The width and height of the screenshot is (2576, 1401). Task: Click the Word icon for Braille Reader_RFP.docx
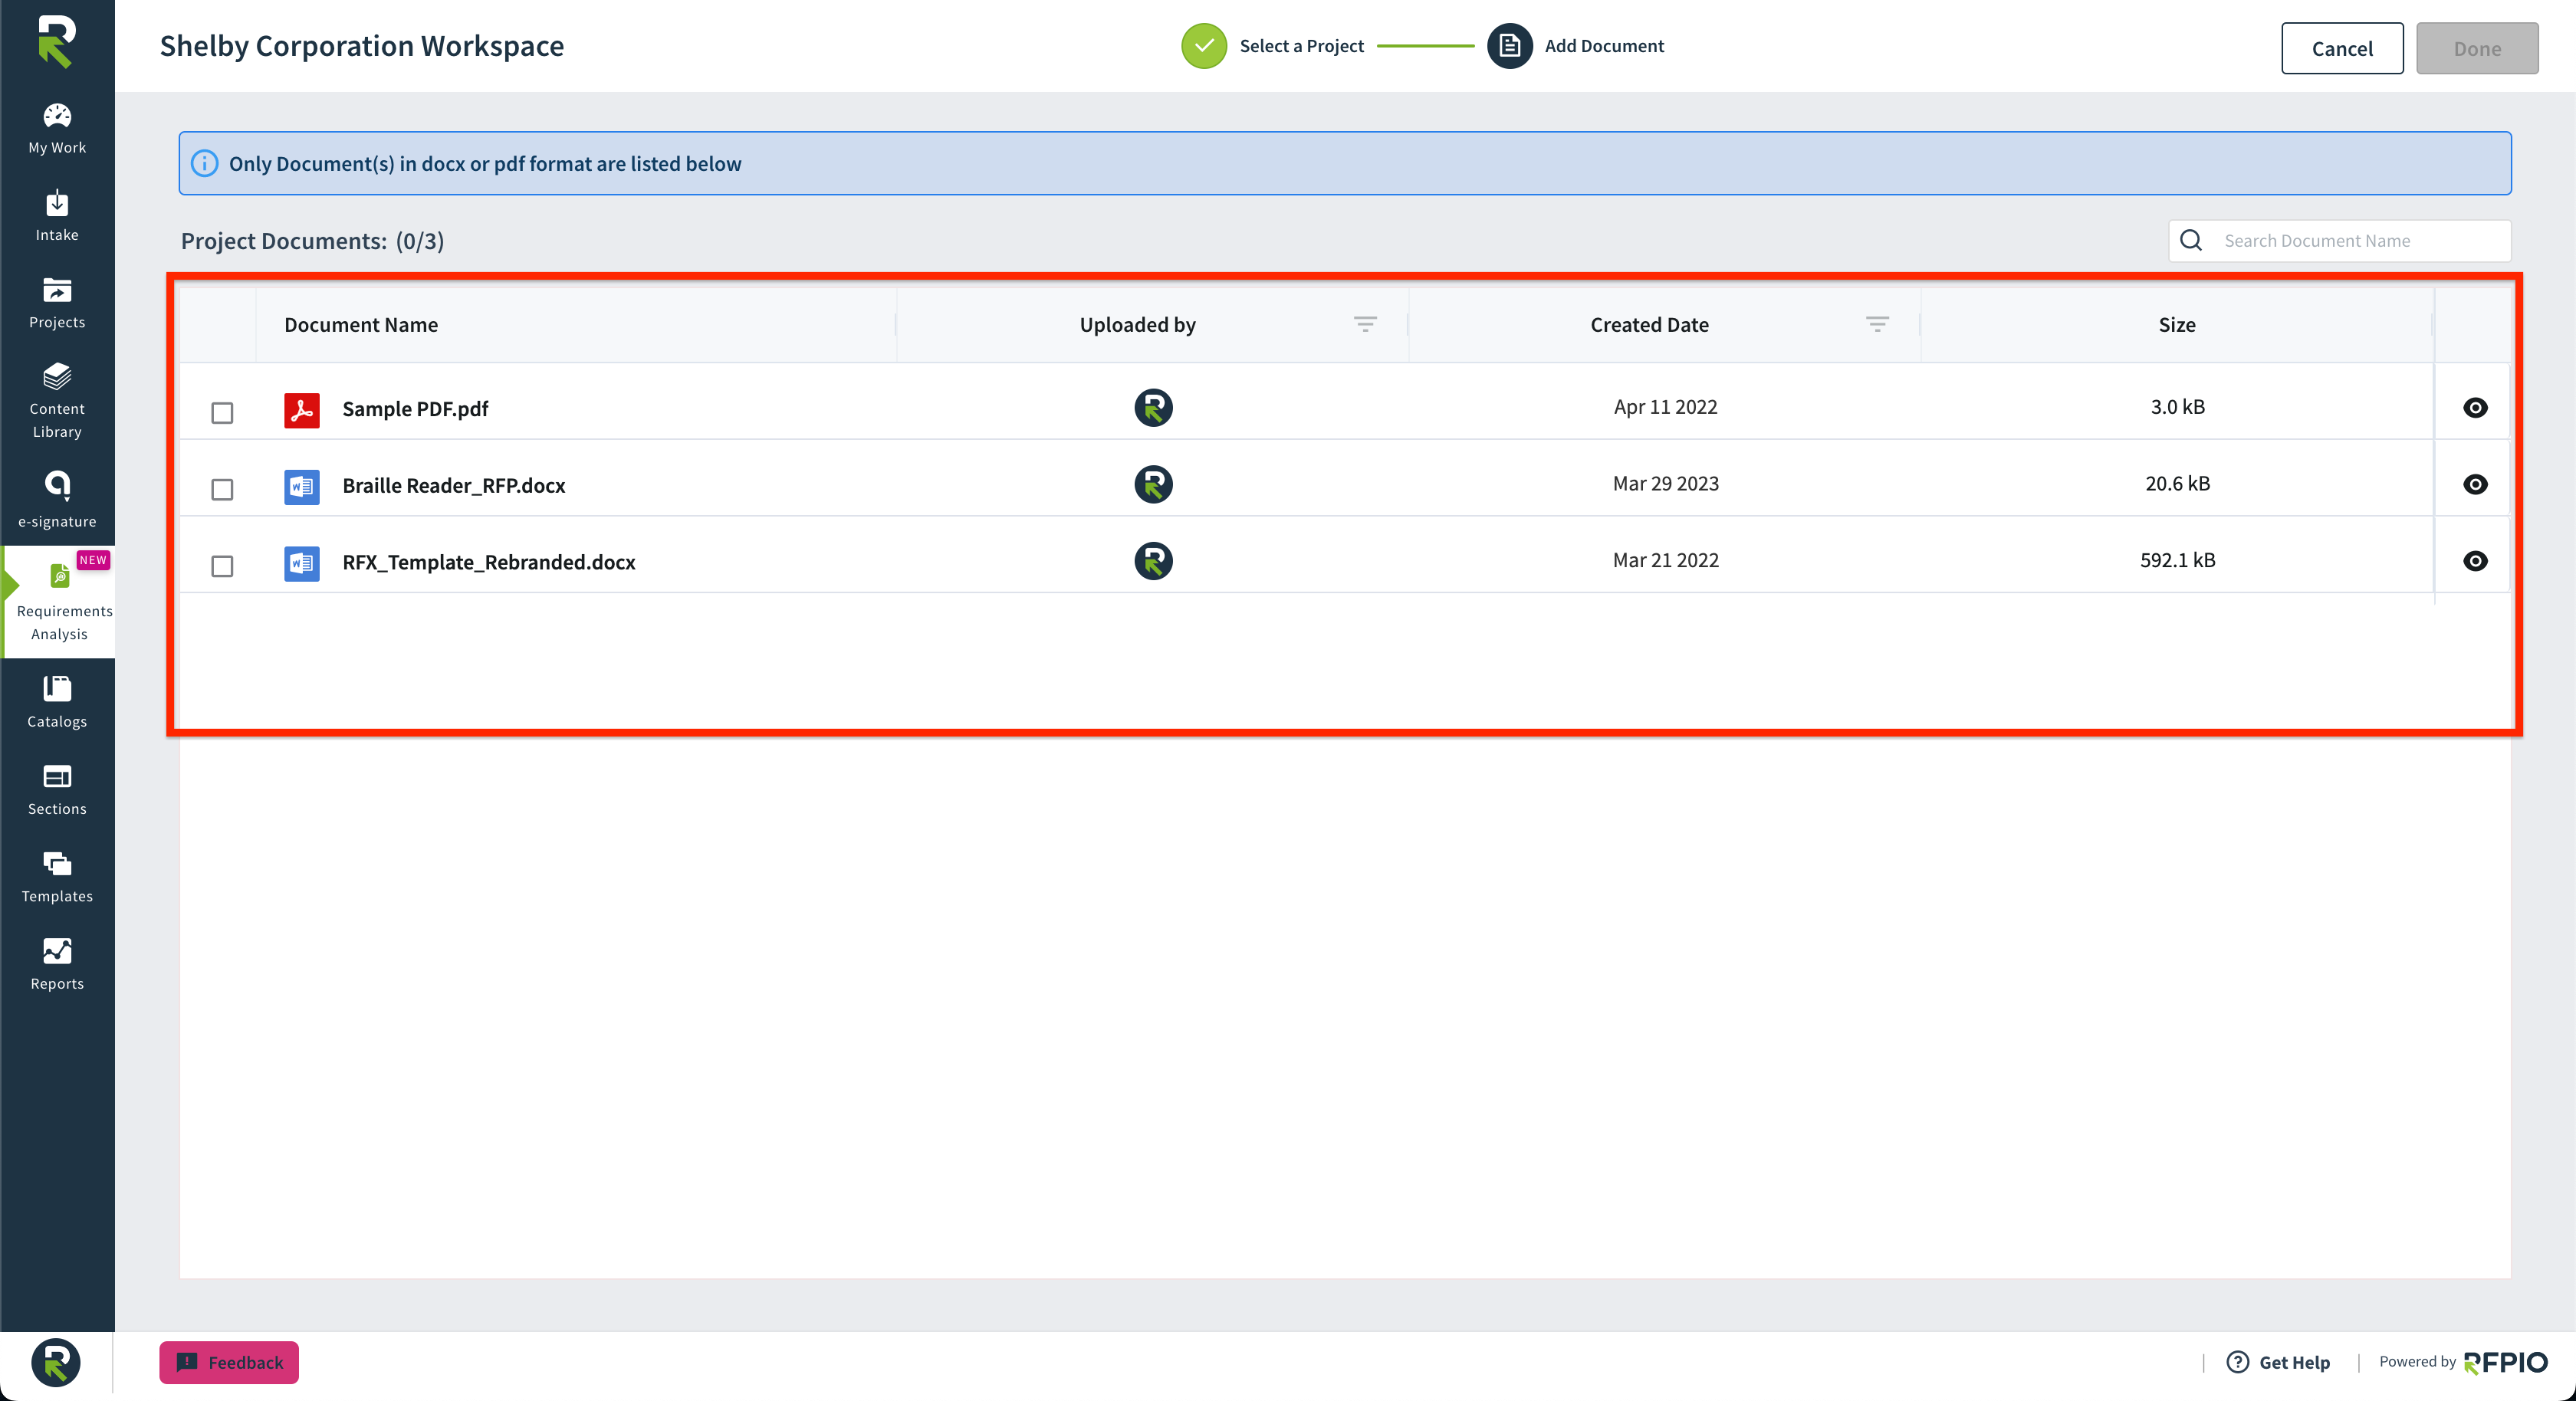point(301,487)
